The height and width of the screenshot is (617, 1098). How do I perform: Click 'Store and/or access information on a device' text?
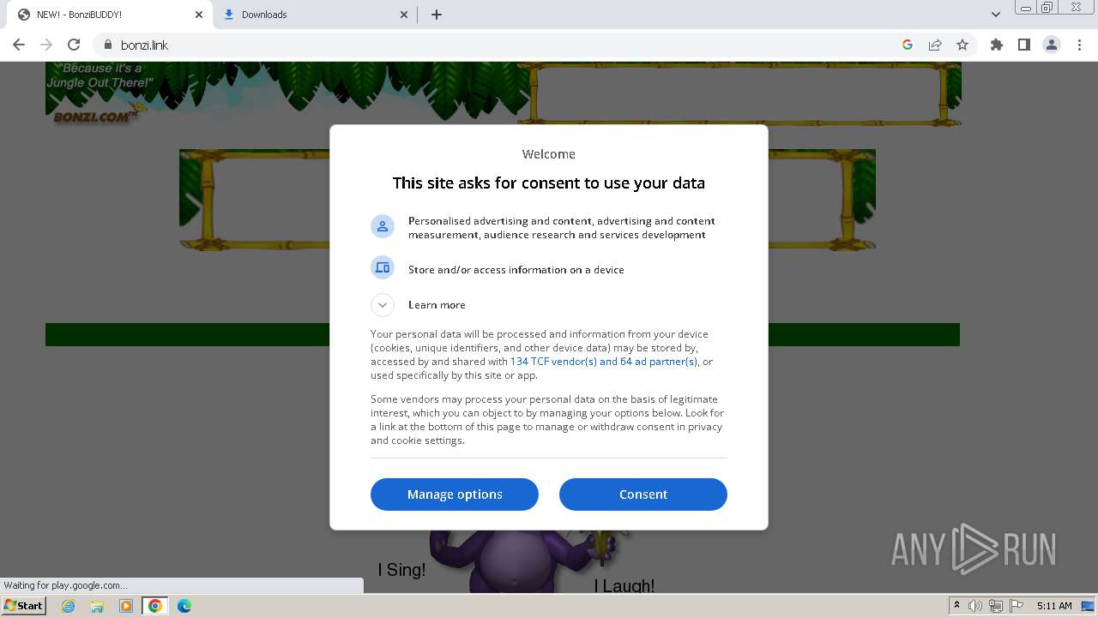[516, 270]
